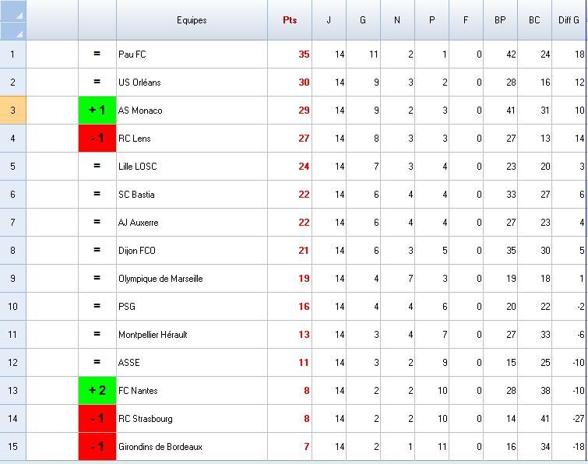Select the BC column header
The height and width of the screenshot is (464, 588).
click(x=534, y=20)
